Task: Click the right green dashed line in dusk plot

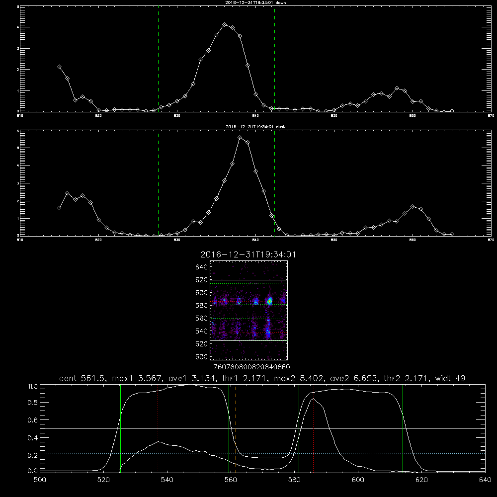Action: pos(274,183)
